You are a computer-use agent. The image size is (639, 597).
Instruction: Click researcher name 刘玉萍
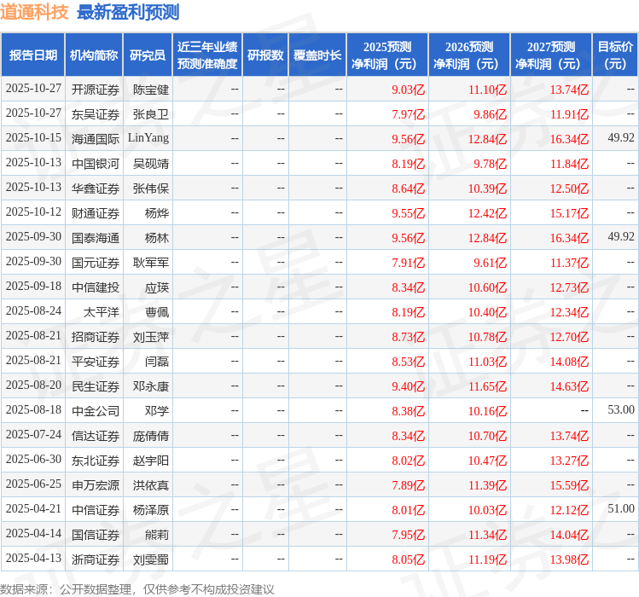click(150, 337)
